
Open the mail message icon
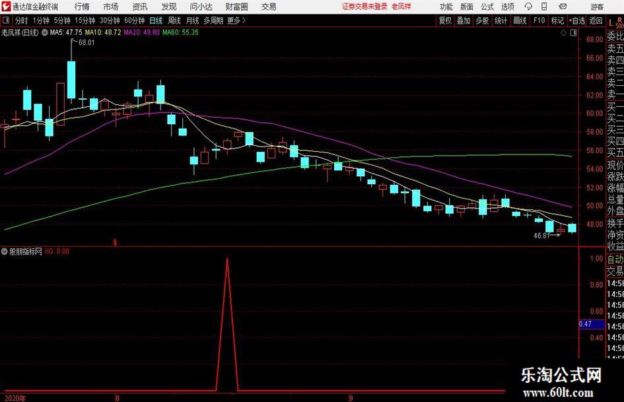563,7
